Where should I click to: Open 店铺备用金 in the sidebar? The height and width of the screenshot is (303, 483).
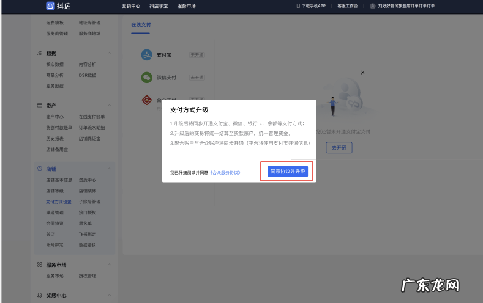pos(57,149)
